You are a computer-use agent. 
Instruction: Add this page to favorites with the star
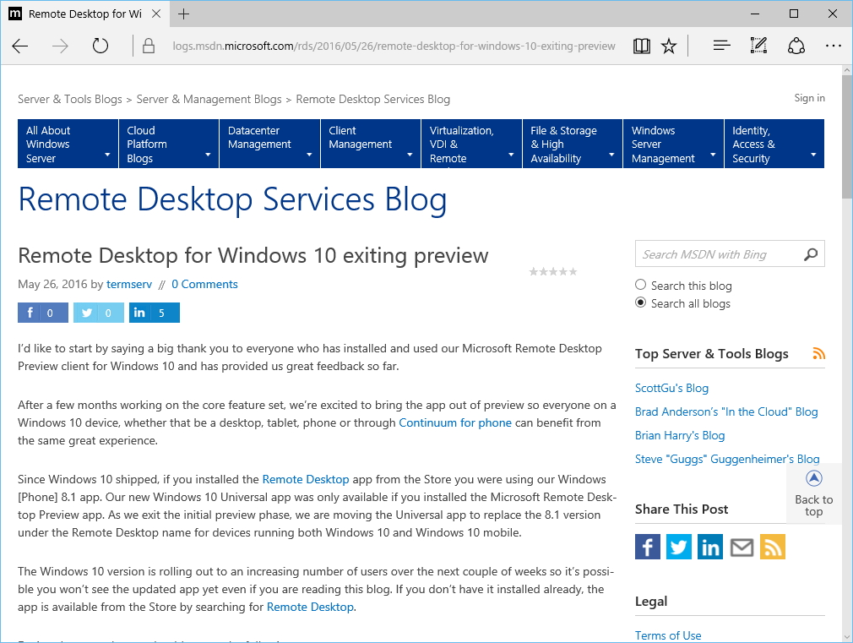669,46
